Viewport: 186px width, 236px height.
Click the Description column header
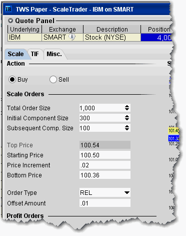[x=112, y=29]
